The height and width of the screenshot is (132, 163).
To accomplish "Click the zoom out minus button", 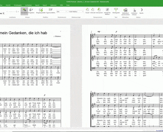I will 7,12.
